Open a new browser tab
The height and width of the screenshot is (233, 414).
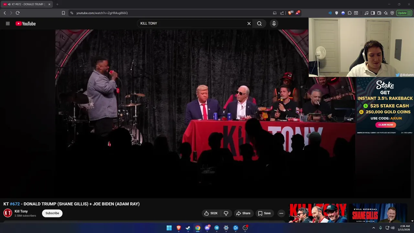tap(57, 4)
